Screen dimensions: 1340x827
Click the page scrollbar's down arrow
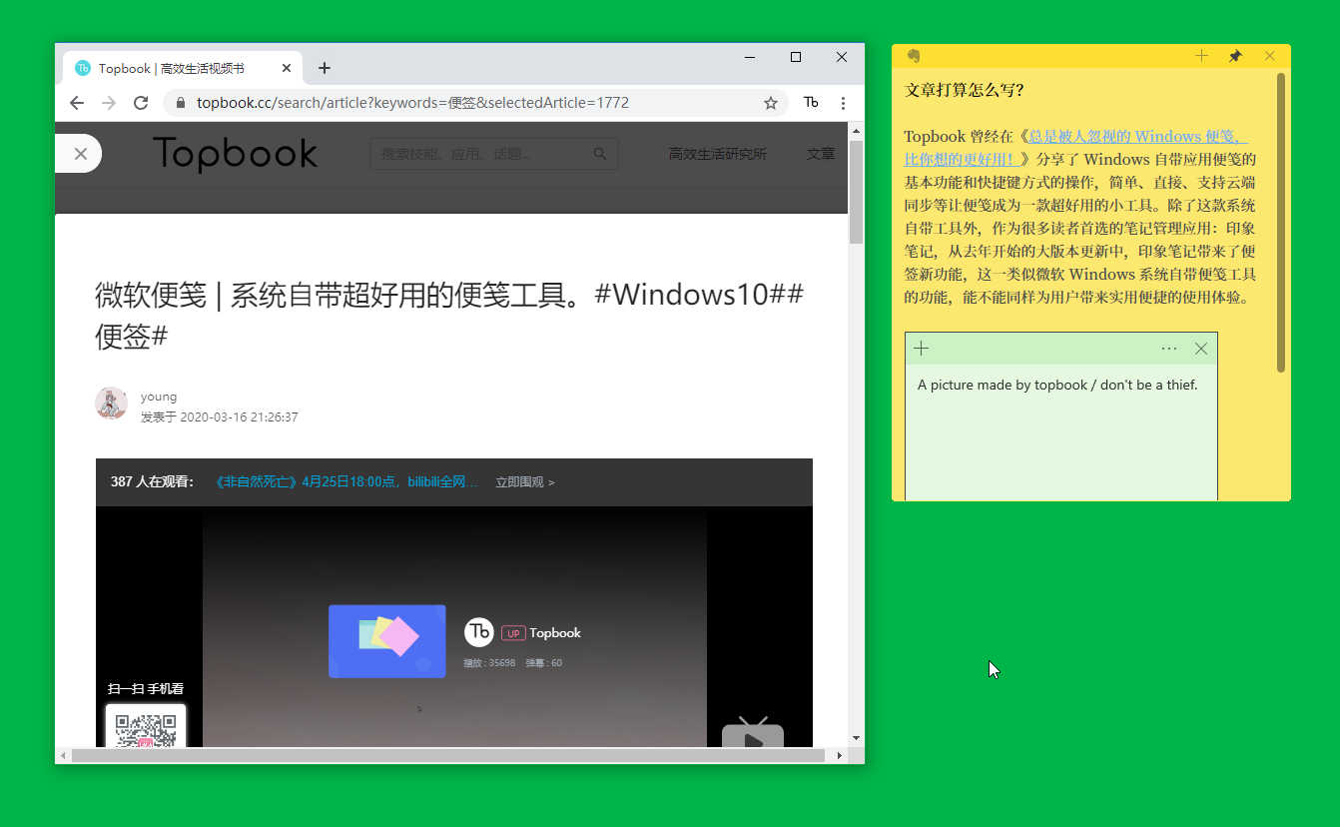[x=856, y=738]
